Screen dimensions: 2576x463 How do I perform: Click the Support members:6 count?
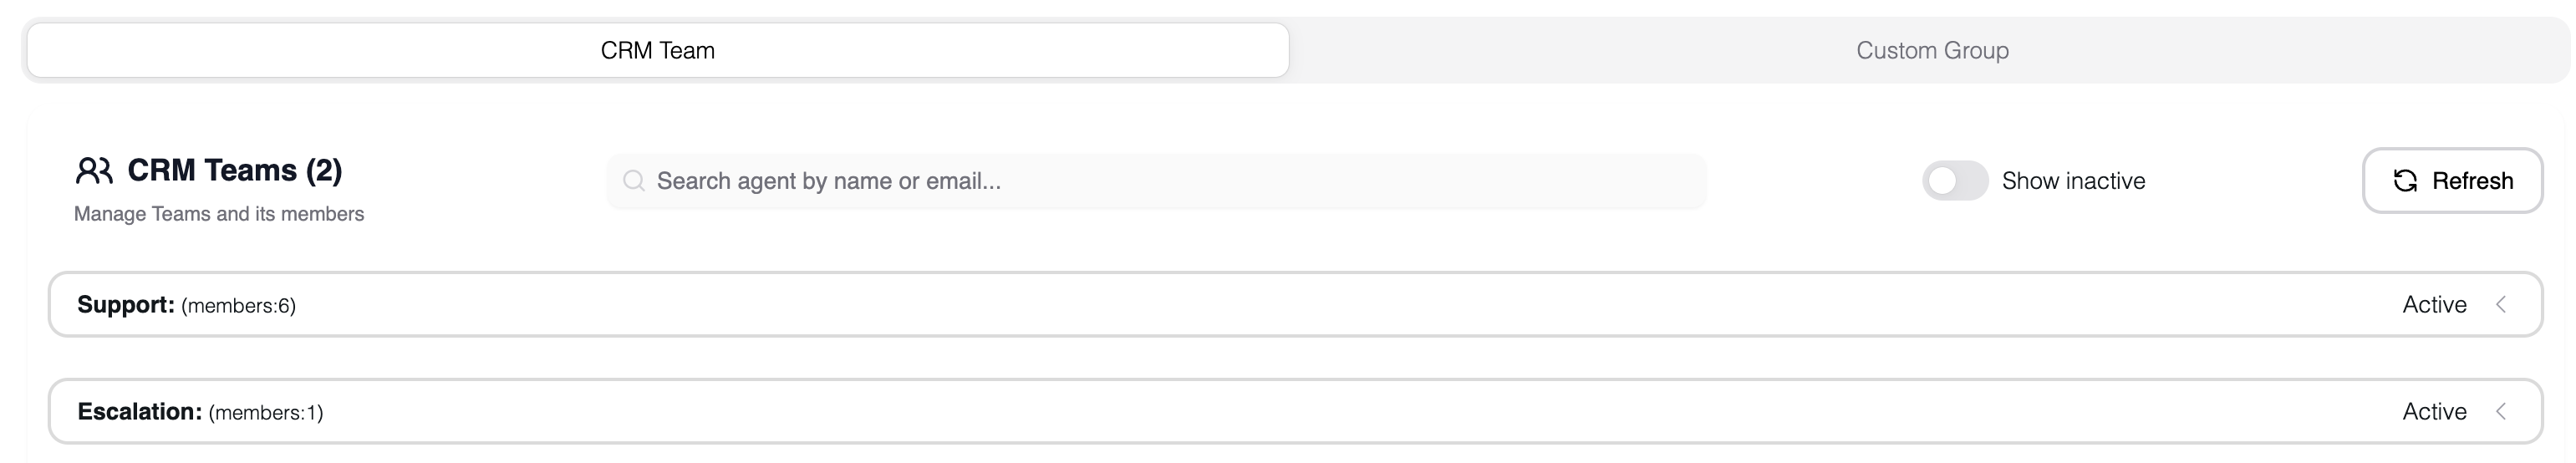click(239, 306)
